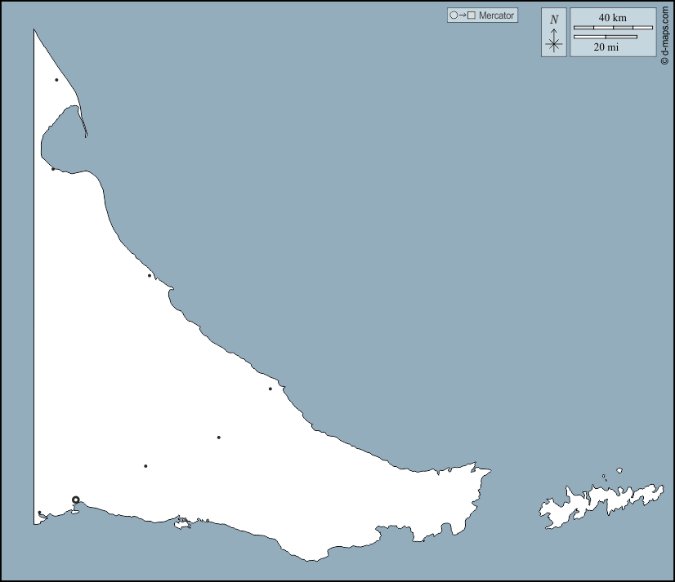This screenshot has height=582, width=675.
Task: Click the 20 mi scale label
Action: pyautogui.click(x=606, y=47)
